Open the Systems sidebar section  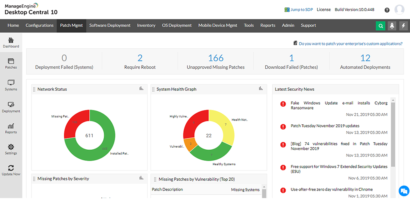(11, 85)
